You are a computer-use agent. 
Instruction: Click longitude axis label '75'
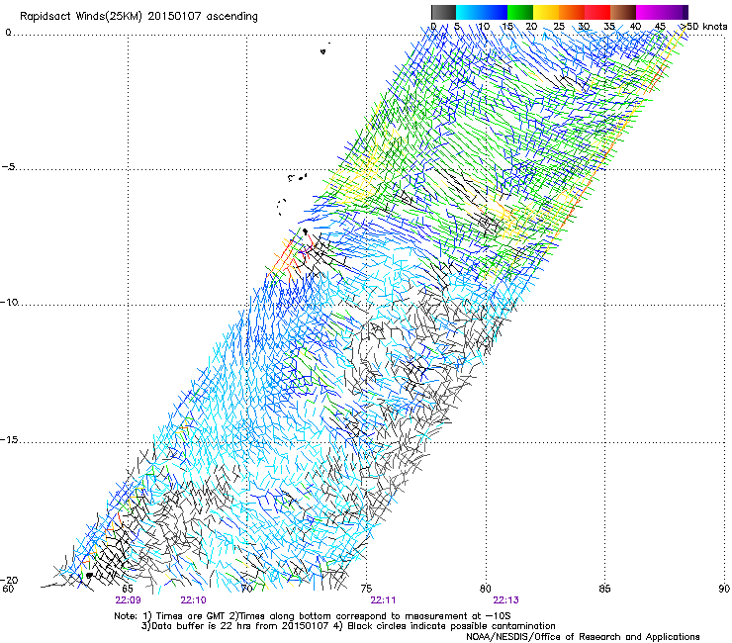366,589
